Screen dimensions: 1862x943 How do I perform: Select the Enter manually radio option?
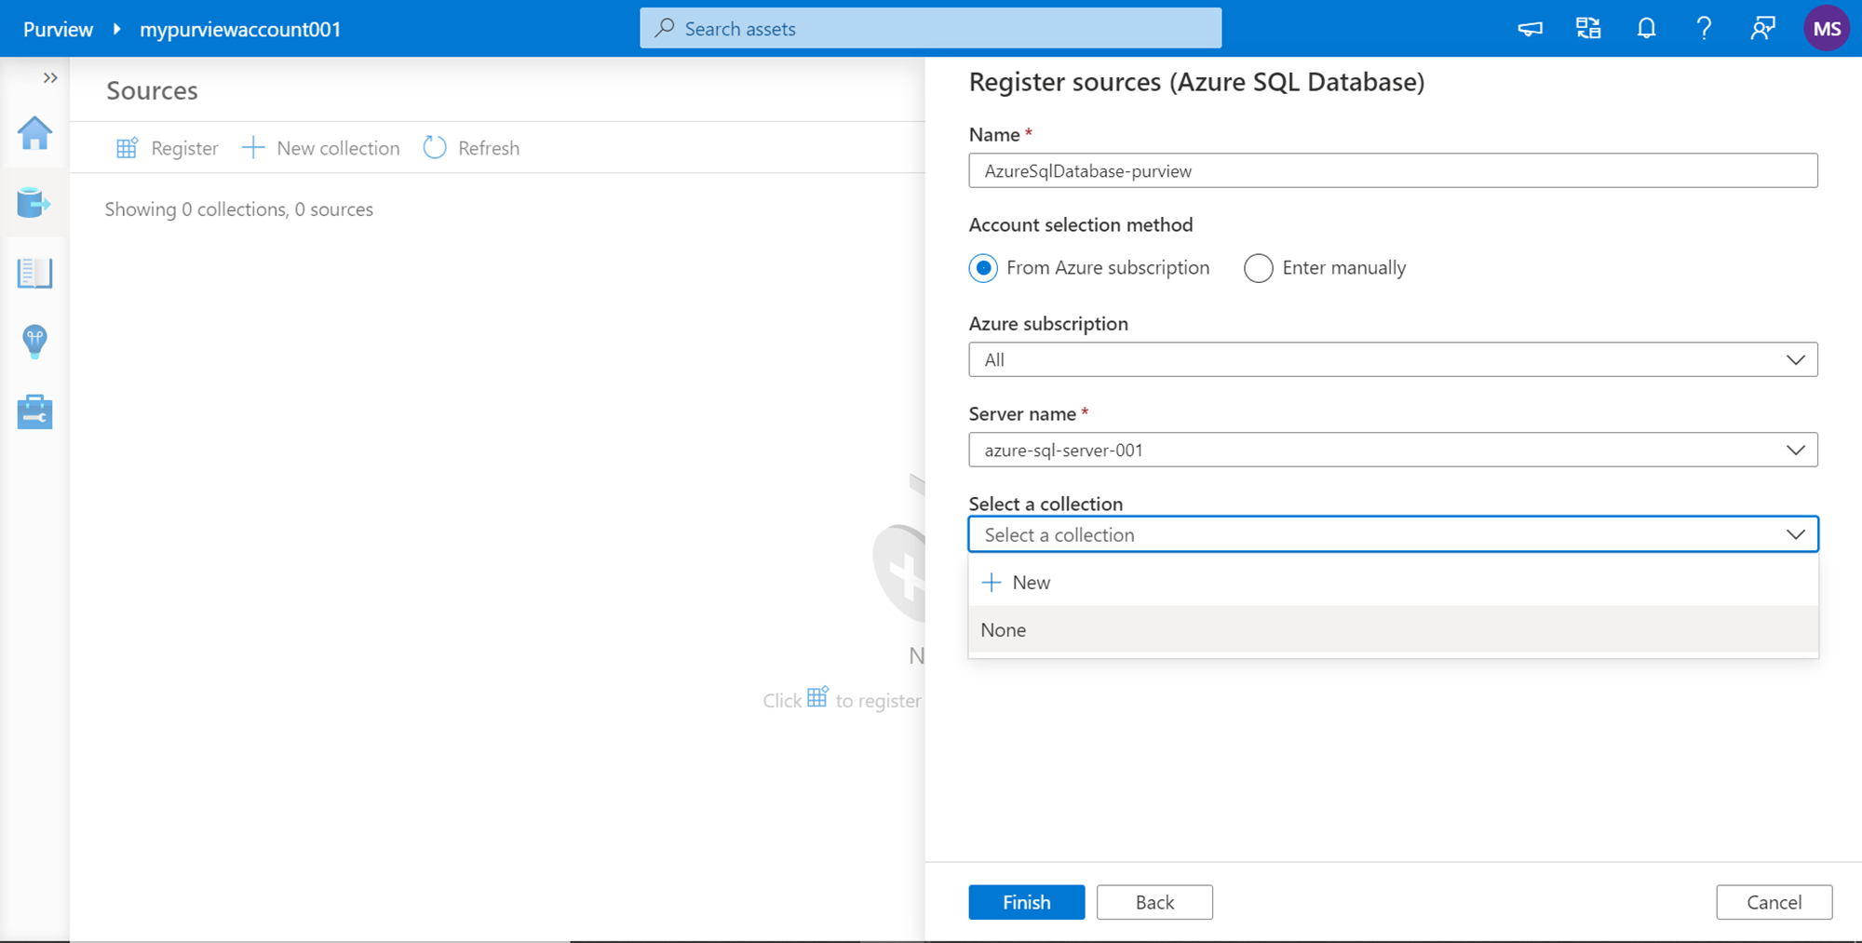(x=1258, y=268)
